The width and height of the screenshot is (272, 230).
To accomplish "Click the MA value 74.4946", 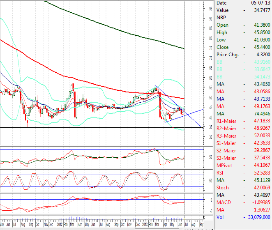I will click(x=260, y=114).
